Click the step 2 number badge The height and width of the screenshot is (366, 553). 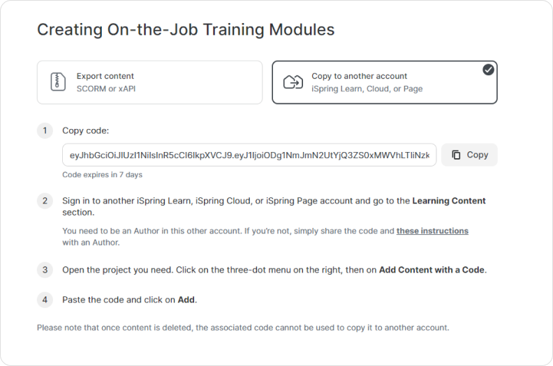[45, 201]
